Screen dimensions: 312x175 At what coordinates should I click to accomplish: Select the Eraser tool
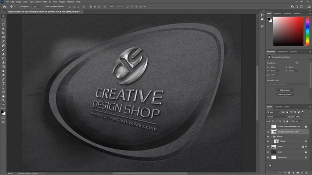3,63
